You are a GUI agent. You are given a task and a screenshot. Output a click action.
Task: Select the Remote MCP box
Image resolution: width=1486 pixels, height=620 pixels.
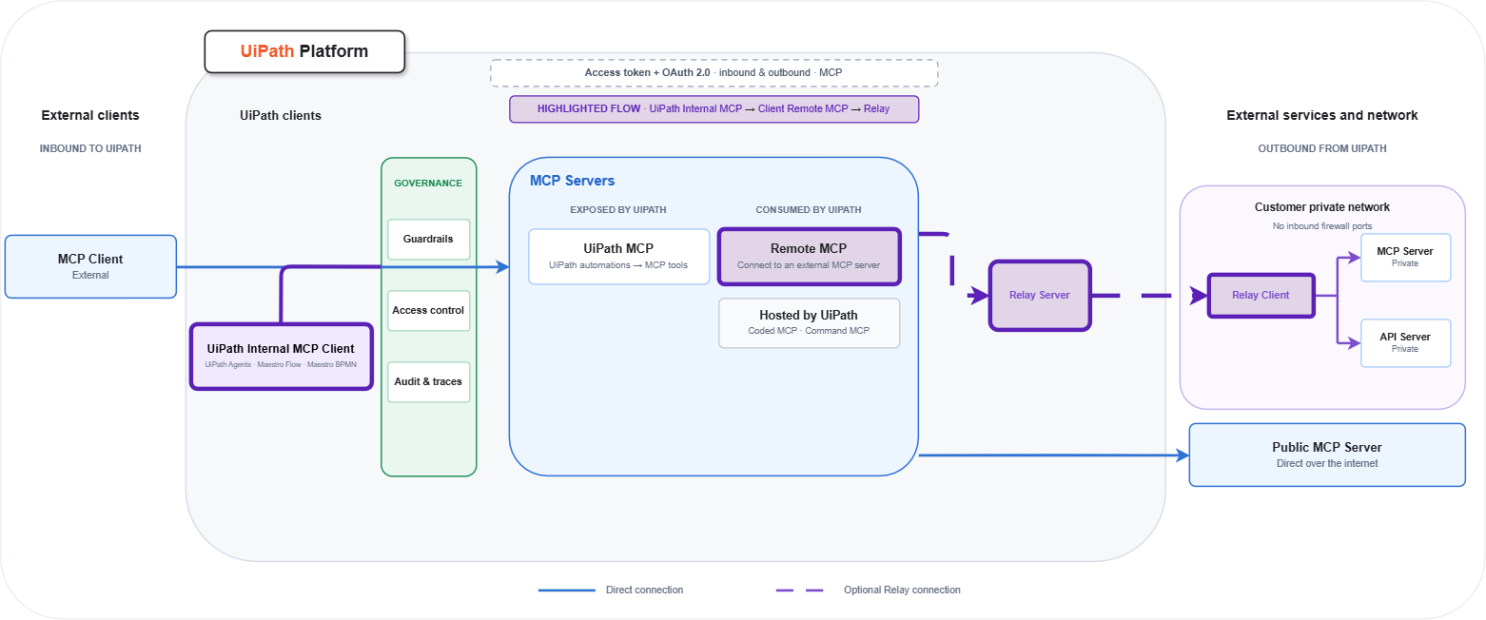[x=809, y=256]
